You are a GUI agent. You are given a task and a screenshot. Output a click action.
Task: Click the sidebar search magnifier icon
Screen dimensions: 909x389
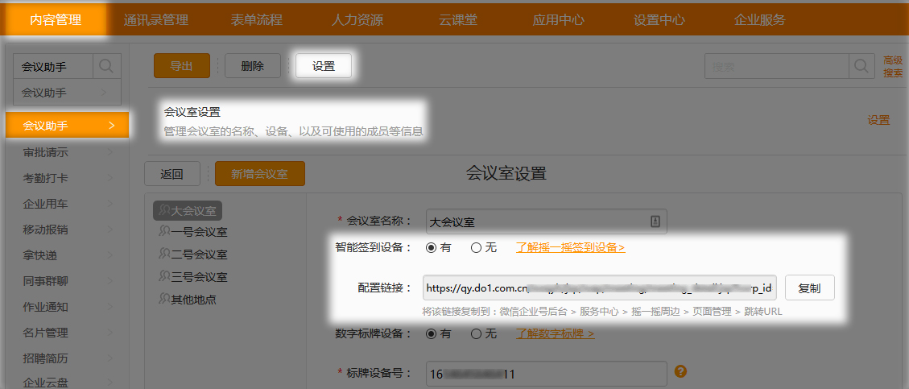(107, 66)
